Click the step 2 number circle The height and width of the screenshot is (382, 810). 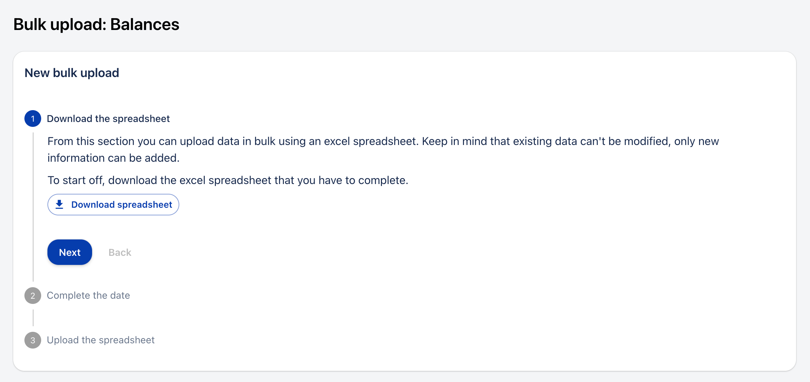pos(33,296)
